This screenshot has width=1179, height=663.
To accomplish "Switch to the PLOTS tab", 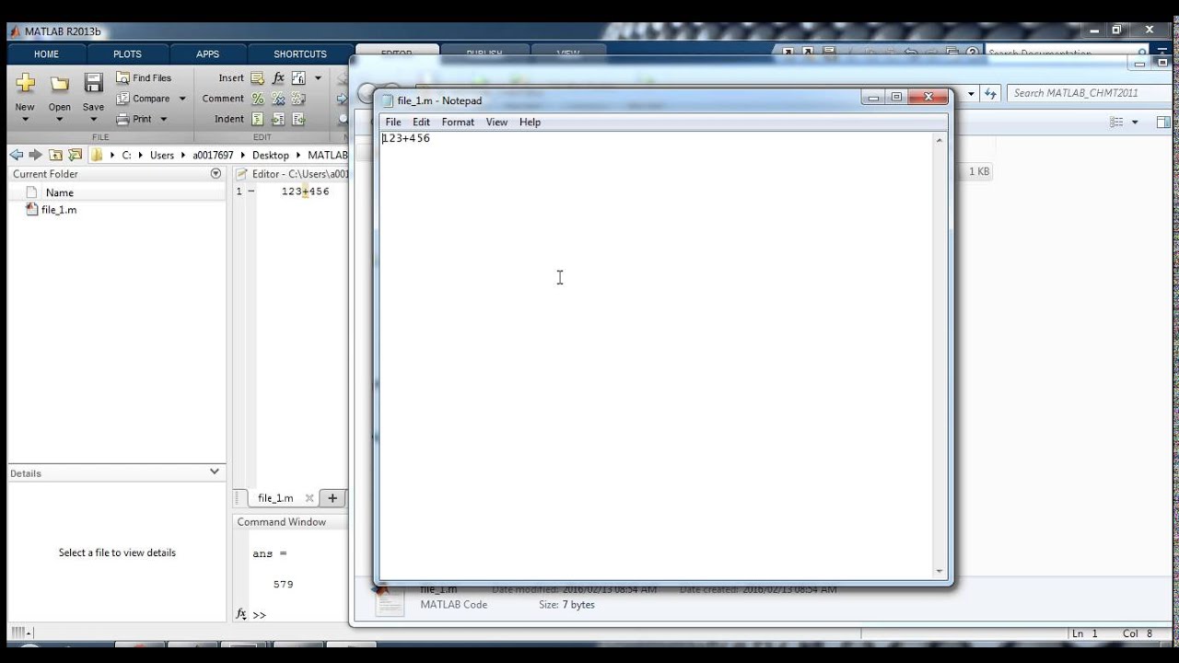I will (127, 54).
